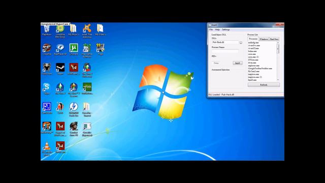Open the Recycle Bin desktop icon
The image size is (325, 183).
pyautogui.click(x=47, y=30)
